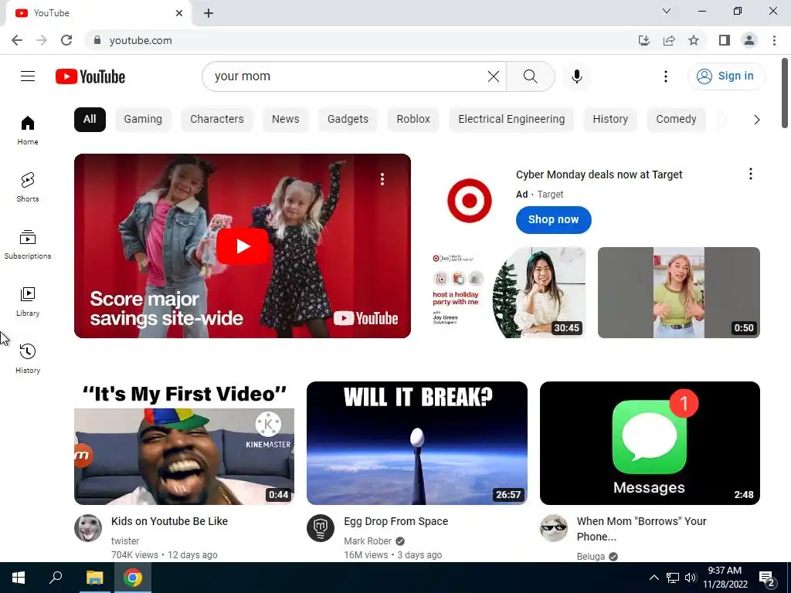The width and height of the screenshot is (791, 593).
Task: Select the Comedy filter chip
Action: 676,120
